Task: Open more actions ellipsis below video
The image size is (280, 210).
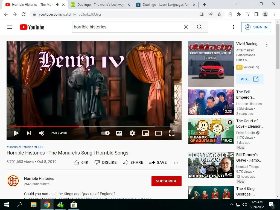Action: (x=176, y=163)
